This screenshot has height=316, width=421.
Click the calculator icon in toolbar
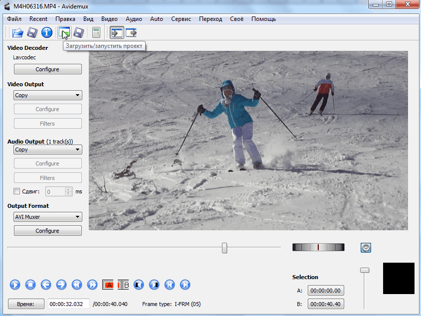tap(96, 33)
